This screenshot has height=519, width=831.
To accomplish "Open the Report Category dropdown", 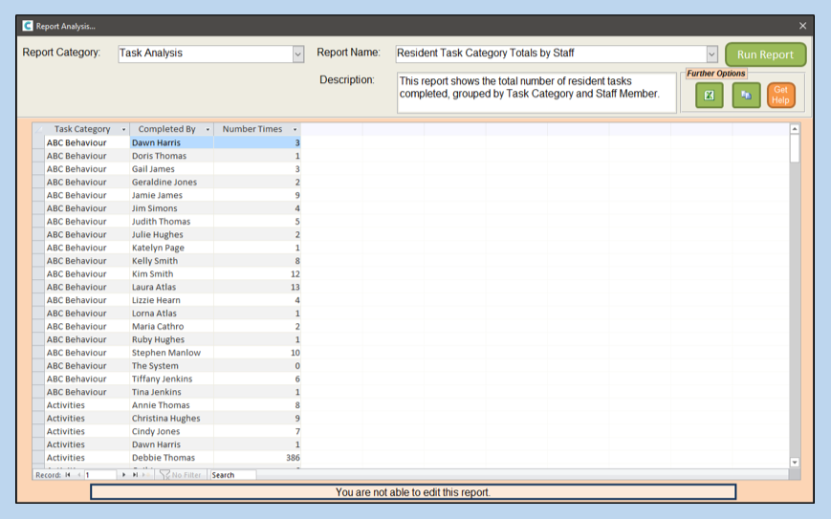I will pyautogui.click(x=297, y=54).
